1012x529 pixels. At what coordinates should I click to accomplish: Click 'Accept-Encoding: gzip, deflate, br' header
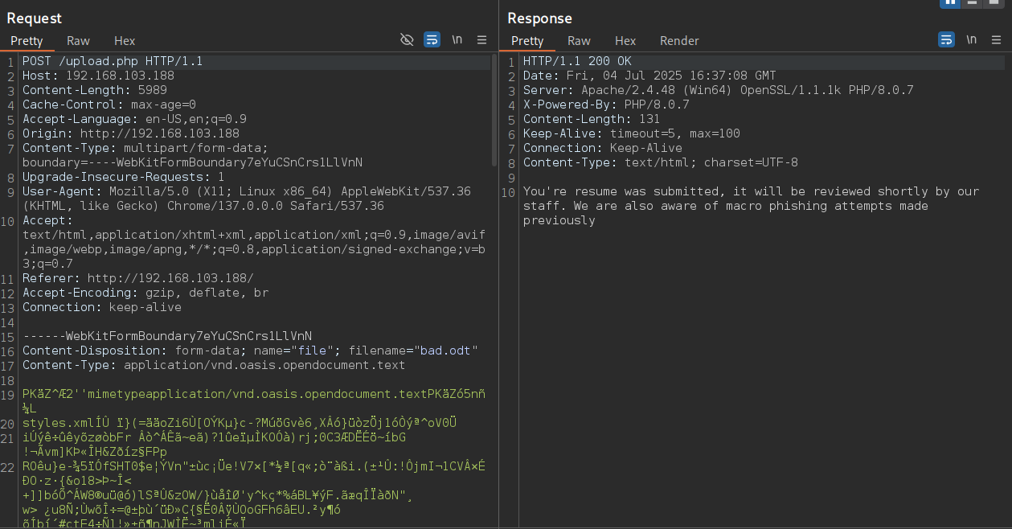[145, 293]
